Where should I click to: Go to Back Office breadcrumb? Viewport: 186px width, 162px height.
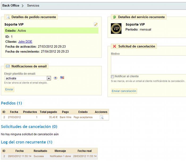tap(11, 6)
